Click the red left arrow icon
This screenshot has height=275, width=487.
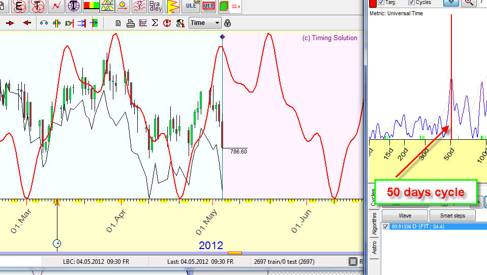coord(27,23)
